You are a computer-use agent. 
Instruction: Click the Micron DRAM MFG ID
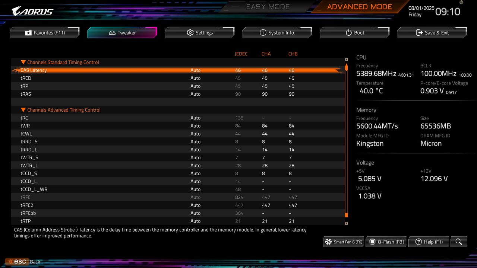431,144
